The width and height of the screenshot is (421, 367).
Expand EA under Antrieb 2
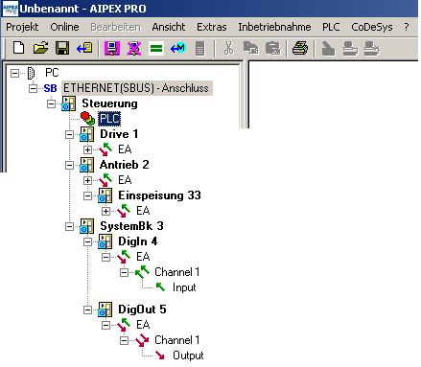click(x=87, y=180)
